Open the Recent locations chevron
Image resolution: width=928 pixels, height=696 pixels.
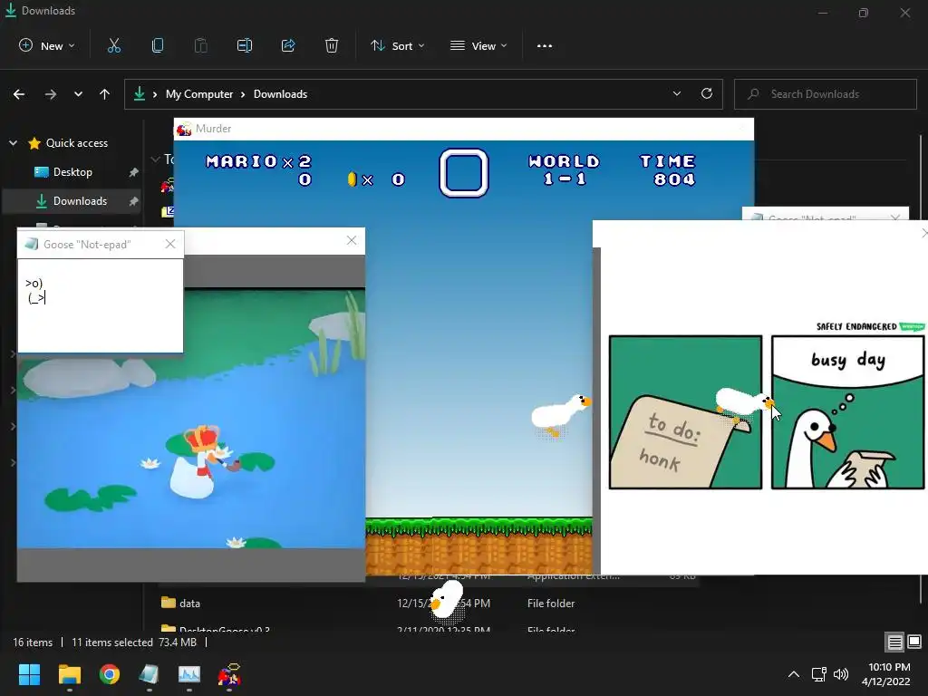click(x=78, y=94)
